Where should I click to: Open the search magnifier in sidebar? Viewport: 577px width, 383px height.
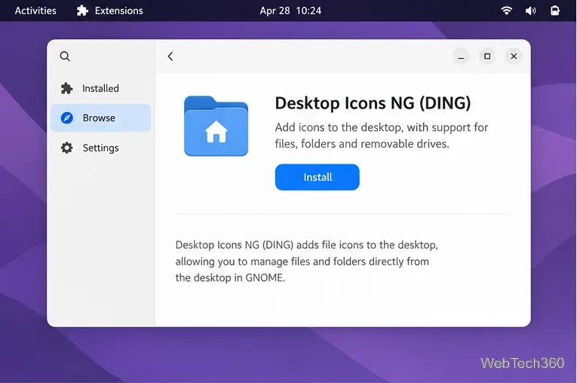tap(65, 57)
